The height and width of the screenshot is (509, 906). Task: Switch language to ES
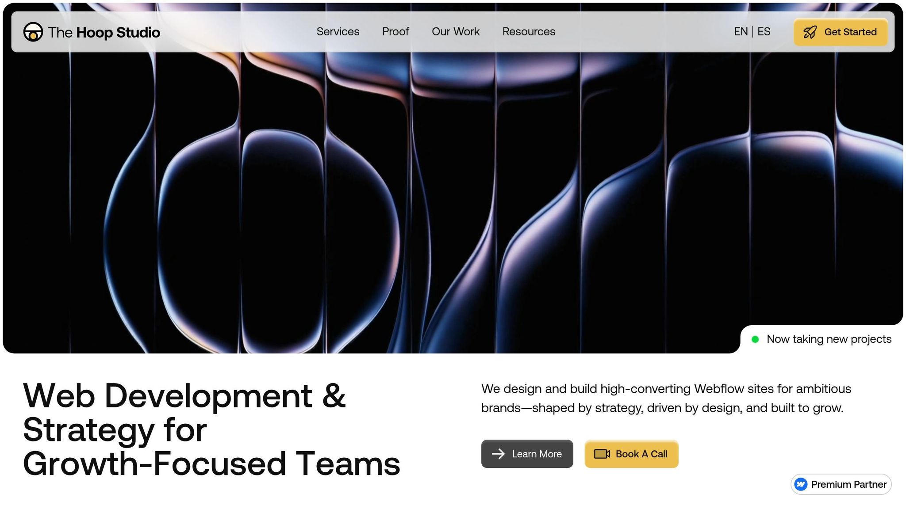point(764,32)
